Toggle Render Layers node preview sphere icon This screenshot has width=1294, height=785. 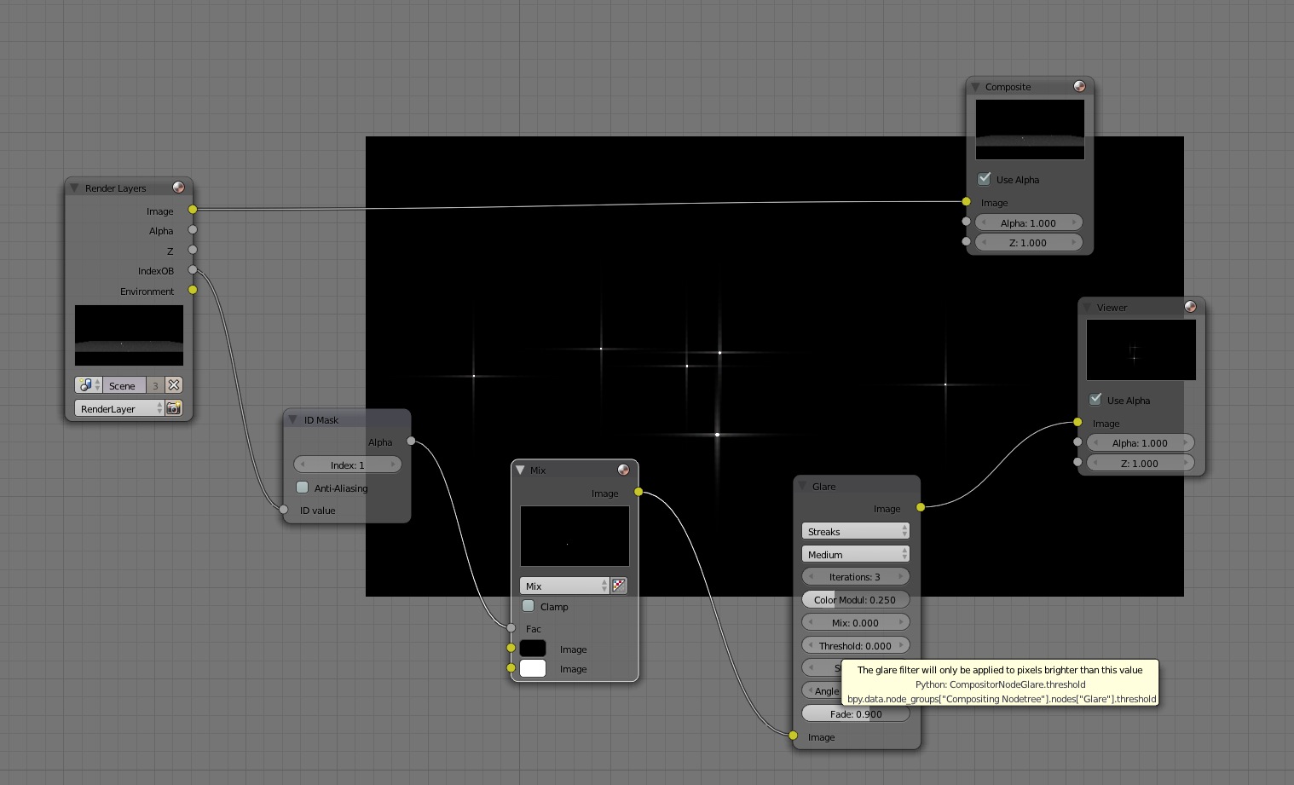pos(178,188)
